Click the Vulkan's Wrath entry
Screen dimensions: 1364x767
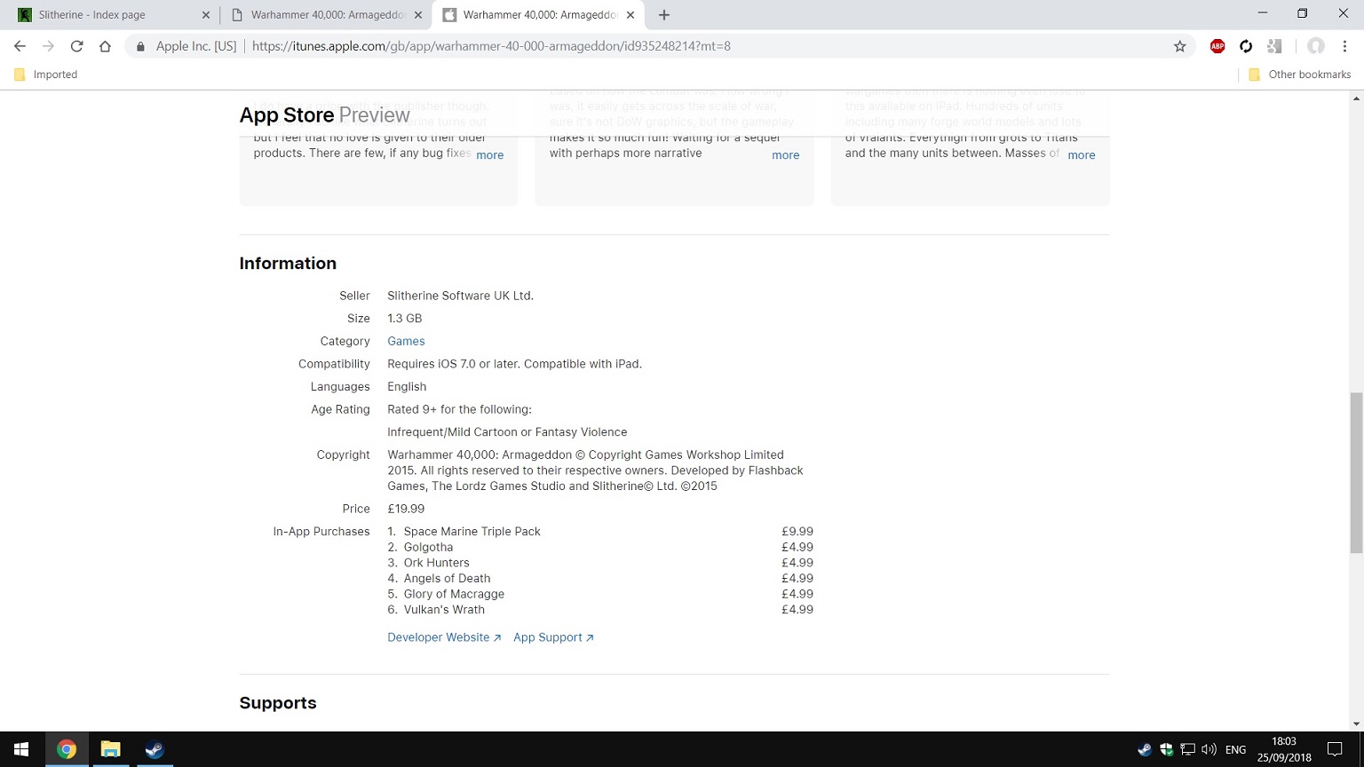point(444,609)
